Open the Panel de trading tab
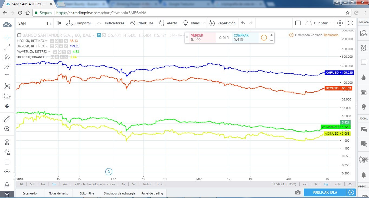The height and width of the screenshot is (198, 369). point(152,193)
